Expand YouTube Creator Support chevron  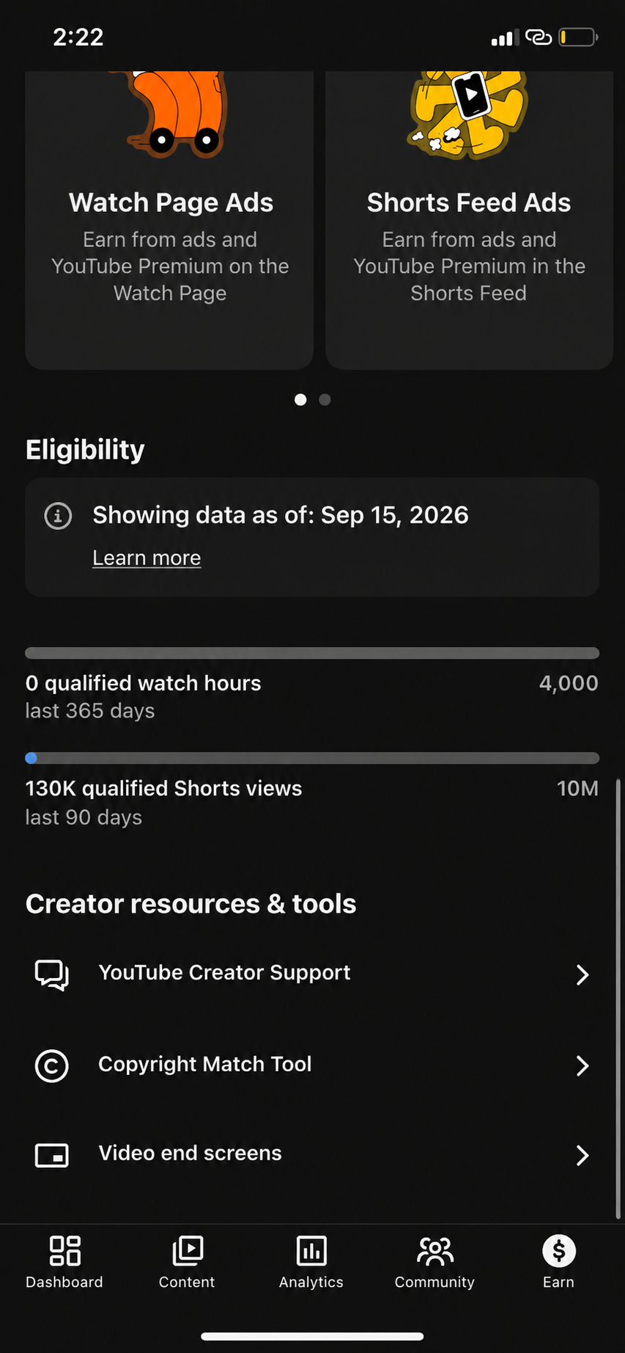pos(583,974)
